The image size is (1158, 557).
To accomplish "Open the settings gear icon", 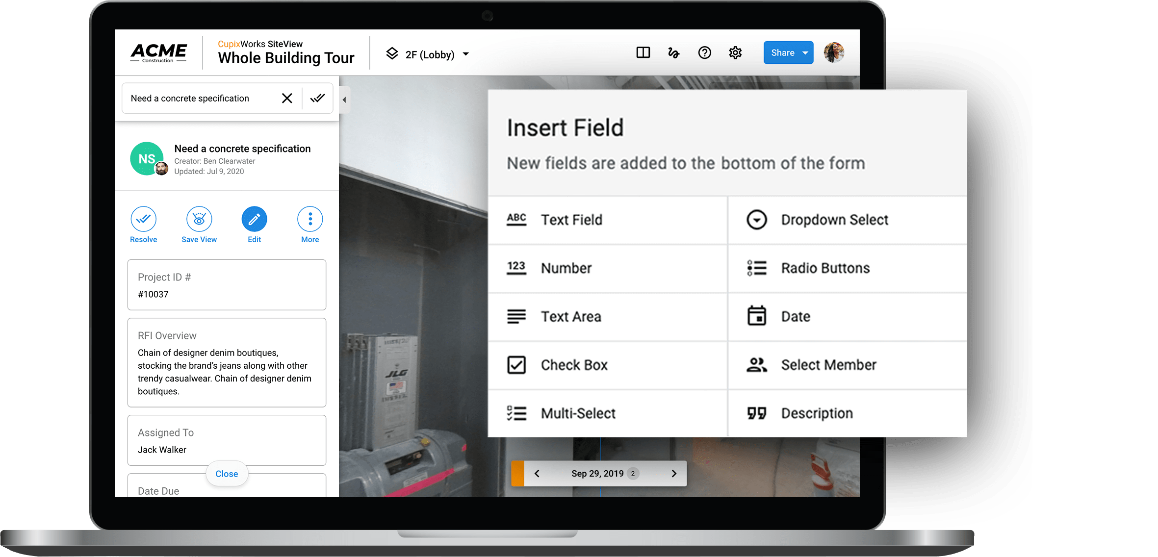I will 735,52.
